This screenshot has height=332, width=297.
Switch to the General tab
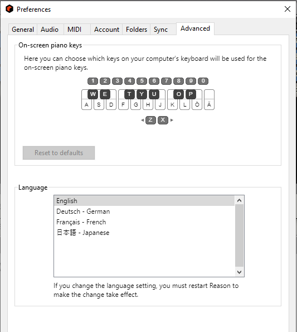coord(23,29)
